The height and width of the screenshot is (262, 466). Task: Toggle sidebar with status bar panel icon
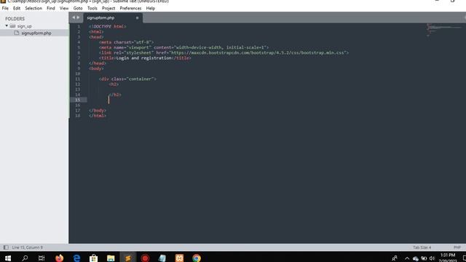coord(6,247)
